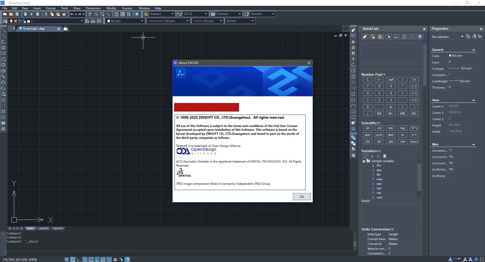The image size is (485, 262).
Task: Click QuickCalc Distance Between Two Points ruler icon
Action: 396,37
